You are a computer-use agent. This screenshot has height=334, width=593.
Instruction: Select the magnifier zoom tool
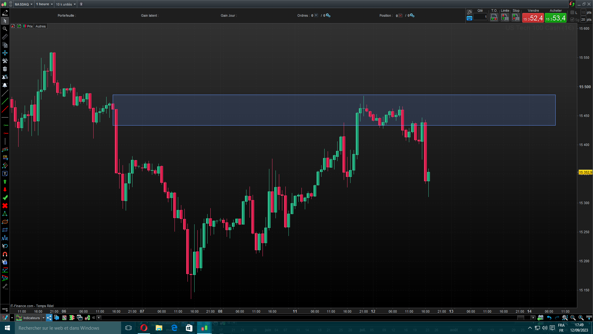[5, 29]
